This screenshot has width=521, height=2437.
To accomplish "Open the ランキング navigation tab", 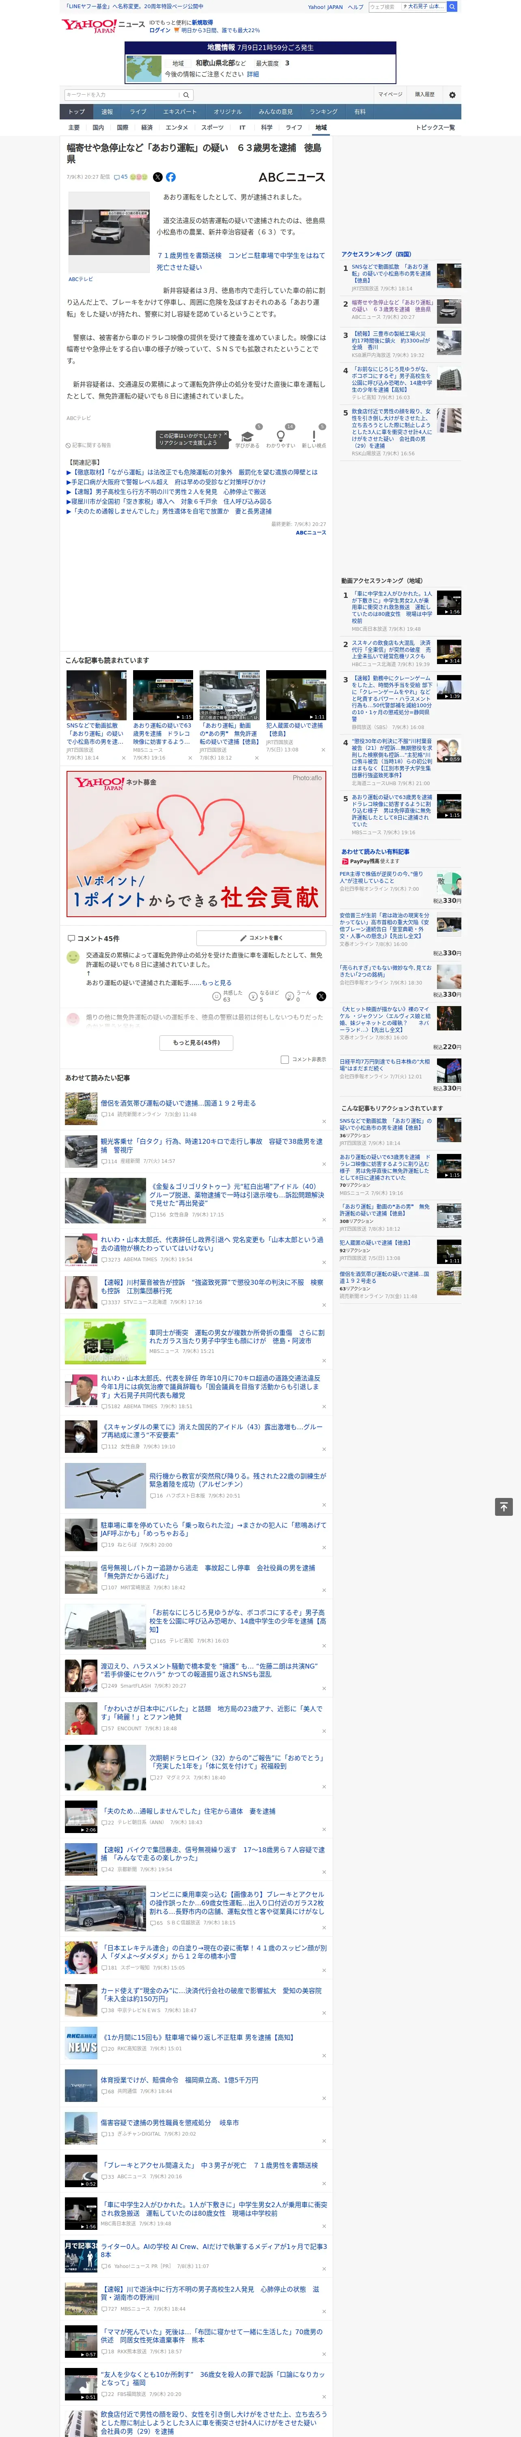I will coord(323,112).
